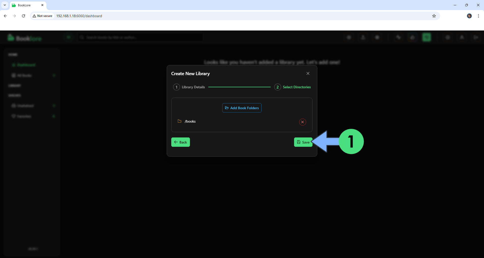Select the blurred All Books sidebar item
The image size is (484, 258).
[x=32, y=75]
